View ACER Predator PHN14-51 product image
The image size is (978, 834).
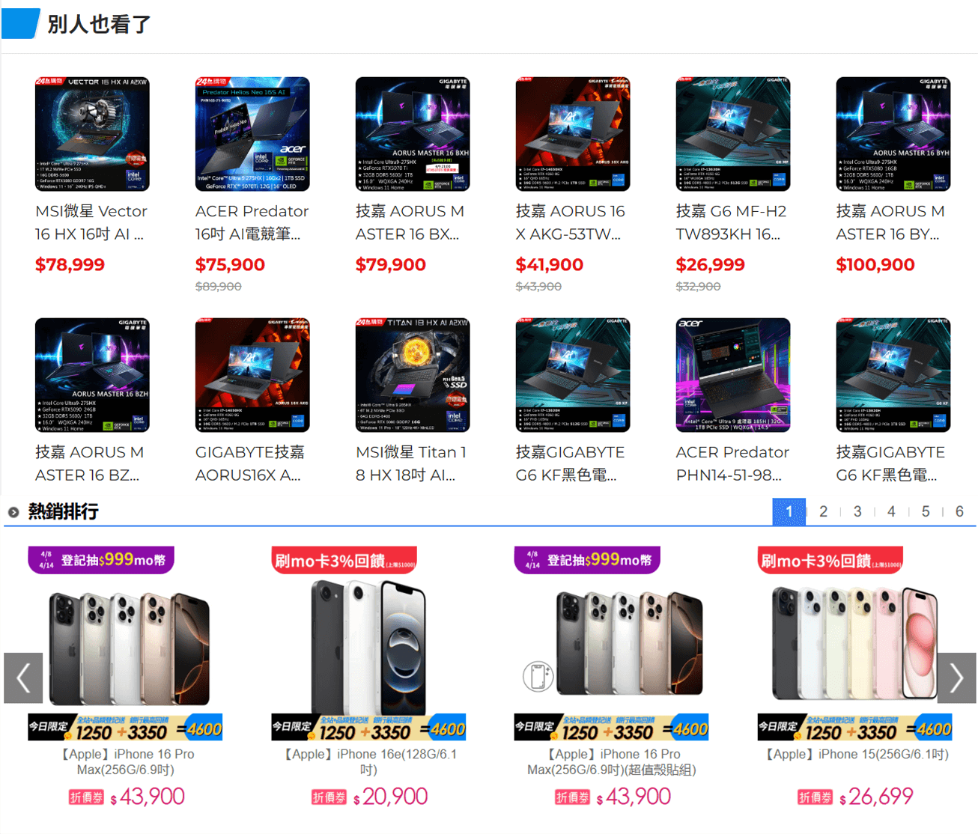pyautogui.click(x=733, y=375)
